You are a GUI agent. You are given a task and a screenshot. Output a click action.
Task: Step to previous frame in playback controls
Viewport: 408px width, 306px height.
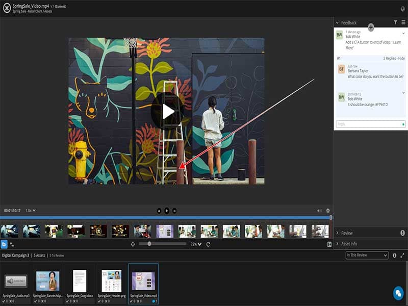[159, 210]
